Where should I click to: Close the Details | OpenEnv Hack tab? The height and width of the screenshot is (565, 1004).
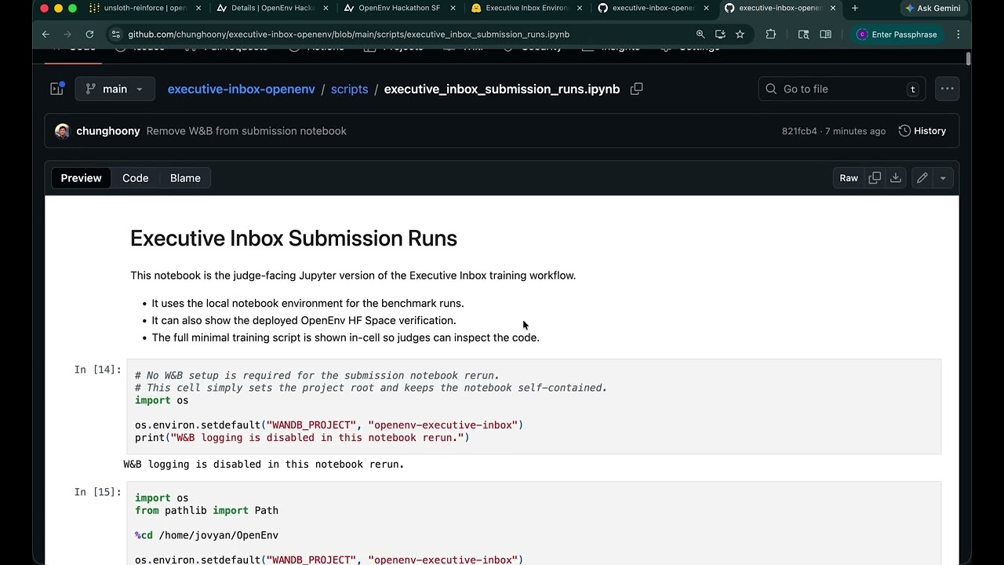click(326, 8)
